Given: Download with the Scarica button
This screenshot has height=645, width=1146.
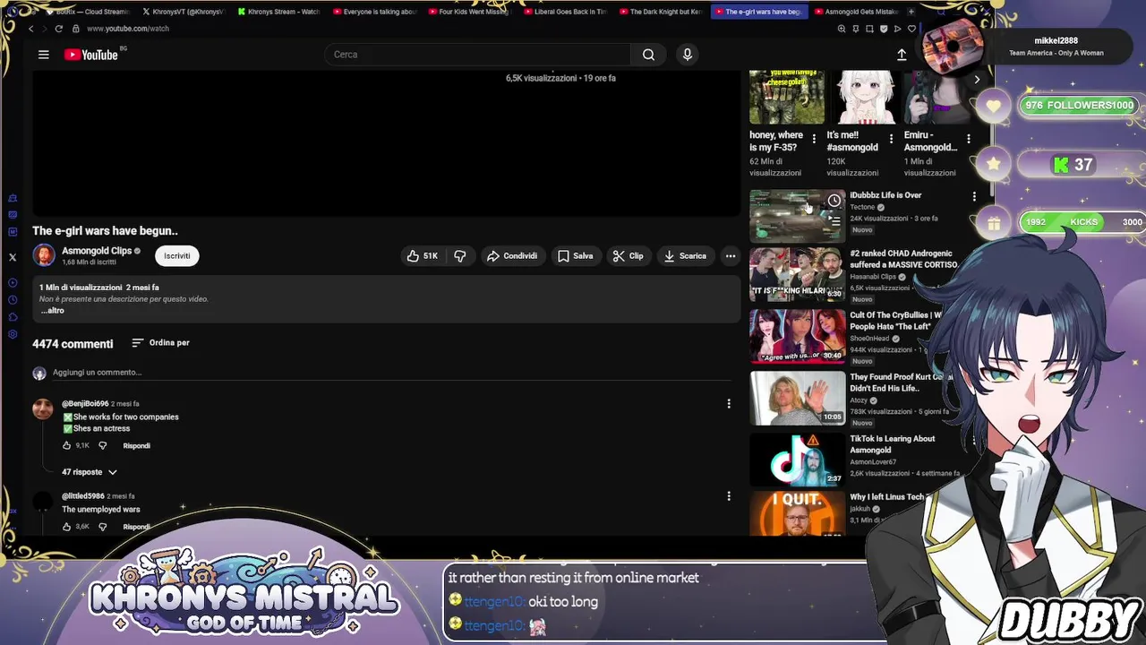Looking at the screenshot, I should pyautogui.click(x=685, y=256).
